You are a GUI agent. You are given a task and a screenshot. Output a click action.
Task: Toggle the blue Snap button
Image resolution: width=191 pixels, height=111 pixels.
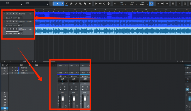click(151, 4)
